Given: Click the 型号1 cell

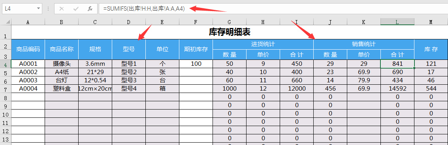Looking at the screenshot, I should click(x=128, y=64).
